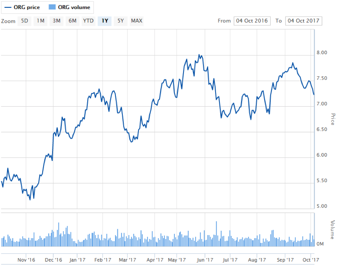This screenshot has height=266, width=338.
Task: Click the Sep '17 label on the time axis
Action: [285, 259]
